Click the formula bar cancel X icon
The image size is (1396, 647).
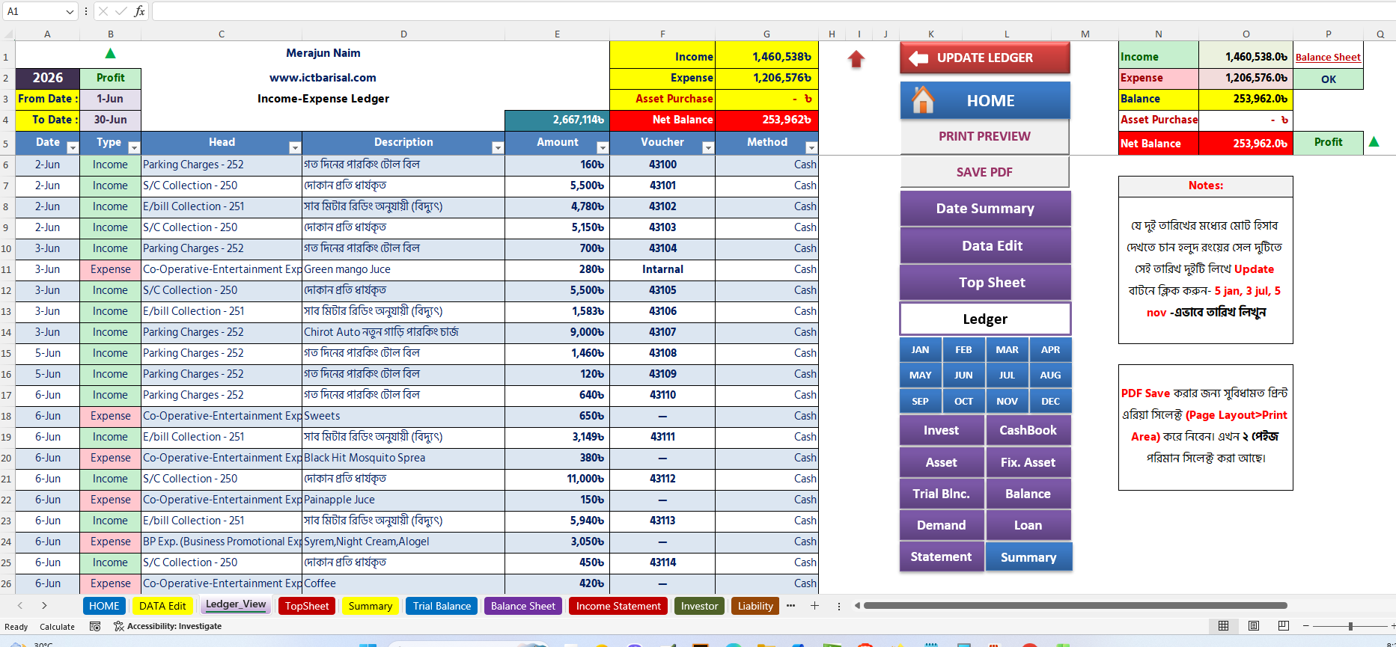(x=103, y=11)
